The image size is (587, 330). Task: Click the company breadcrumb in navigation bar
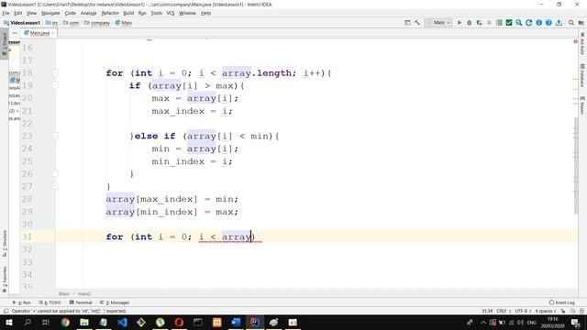pos(97,23)
